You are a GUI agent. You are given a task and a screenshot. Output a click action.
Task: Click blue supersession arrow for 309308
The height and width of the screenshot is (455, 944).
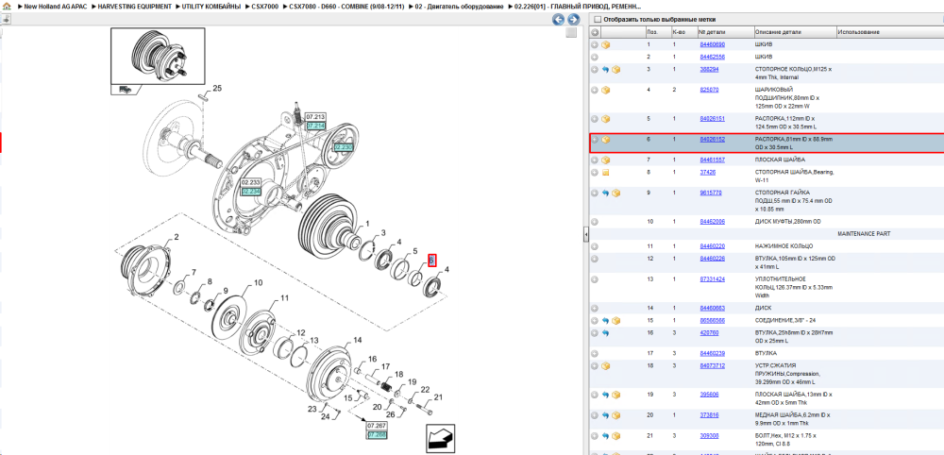click(x=606, y=436)
